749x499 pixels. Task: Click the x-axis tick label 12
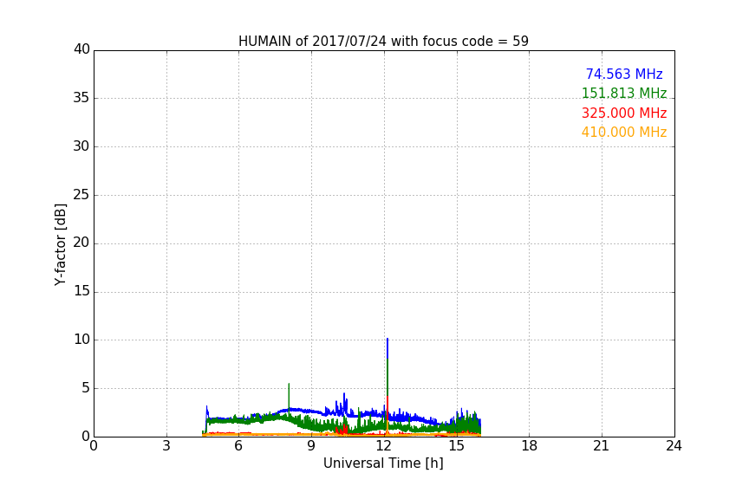pyautogui.click(x=384, y=446)
